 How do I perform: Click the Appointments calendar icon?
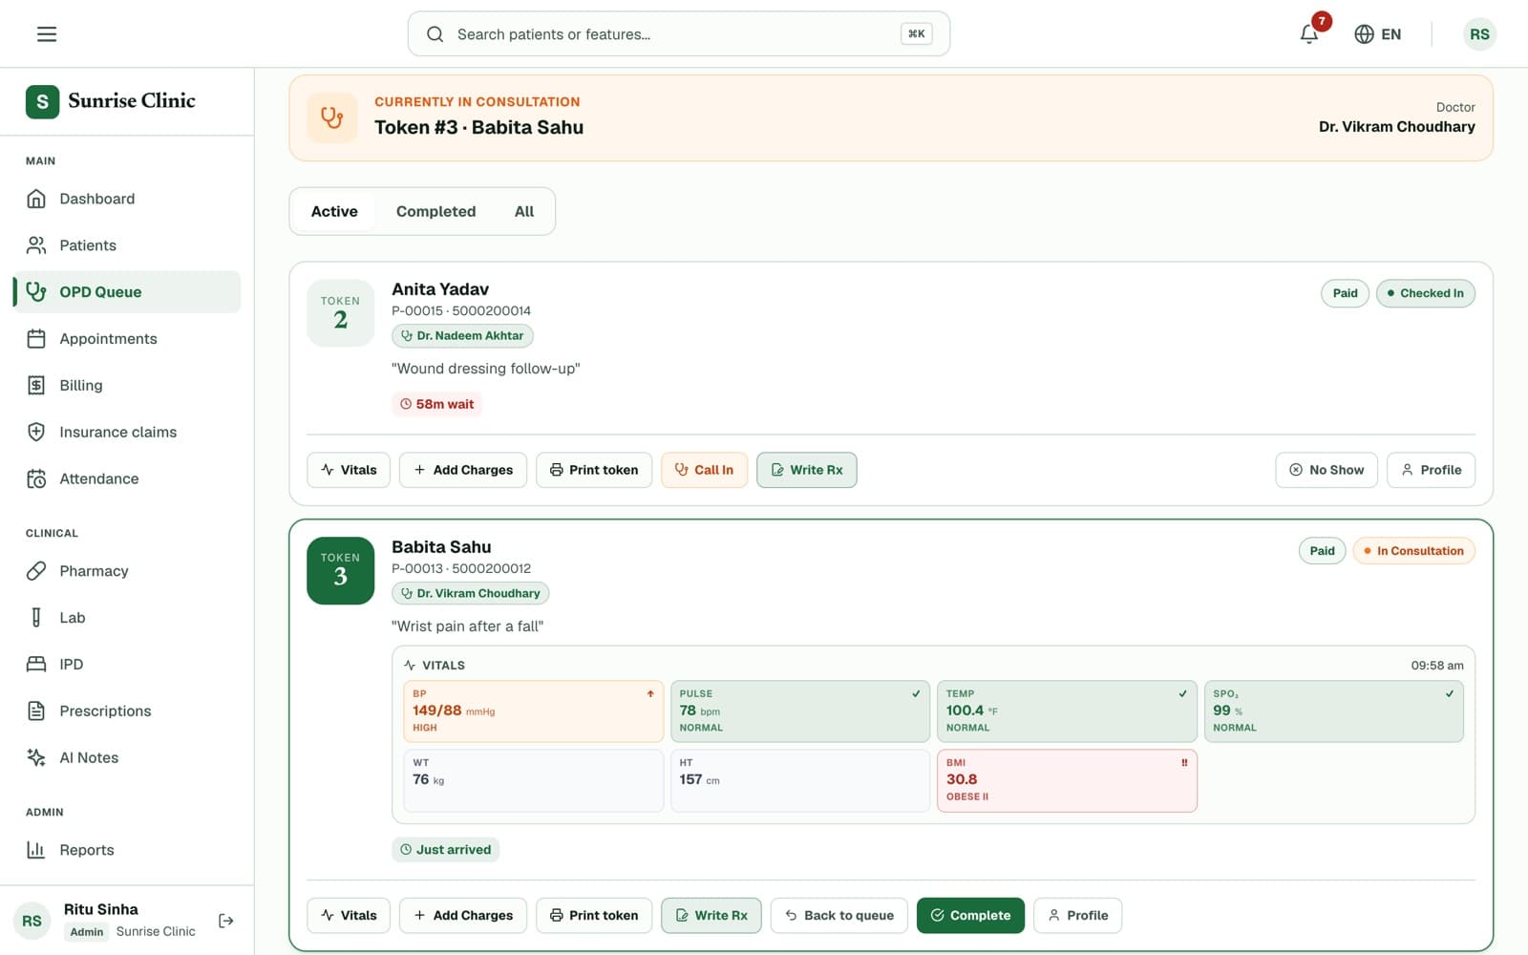click(36, 339)
